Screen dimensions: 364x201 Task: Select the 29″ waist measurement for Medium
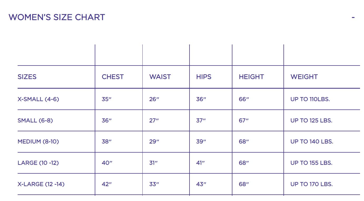(x=154, y=142)
